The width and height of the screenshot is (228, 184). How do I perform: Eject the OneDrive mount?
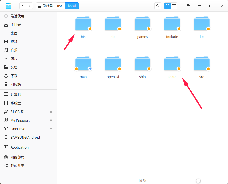tap(51, 129)
